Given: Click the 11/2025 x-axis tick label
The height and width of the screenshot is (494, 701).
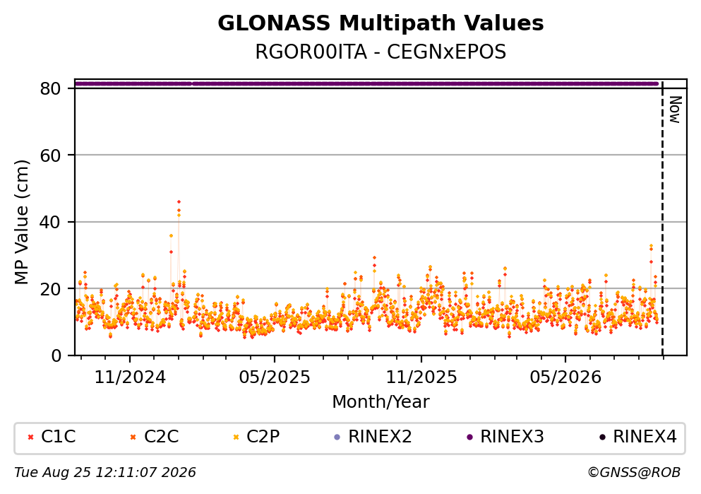Looking at the screenshot, I should tap(421, 377).
